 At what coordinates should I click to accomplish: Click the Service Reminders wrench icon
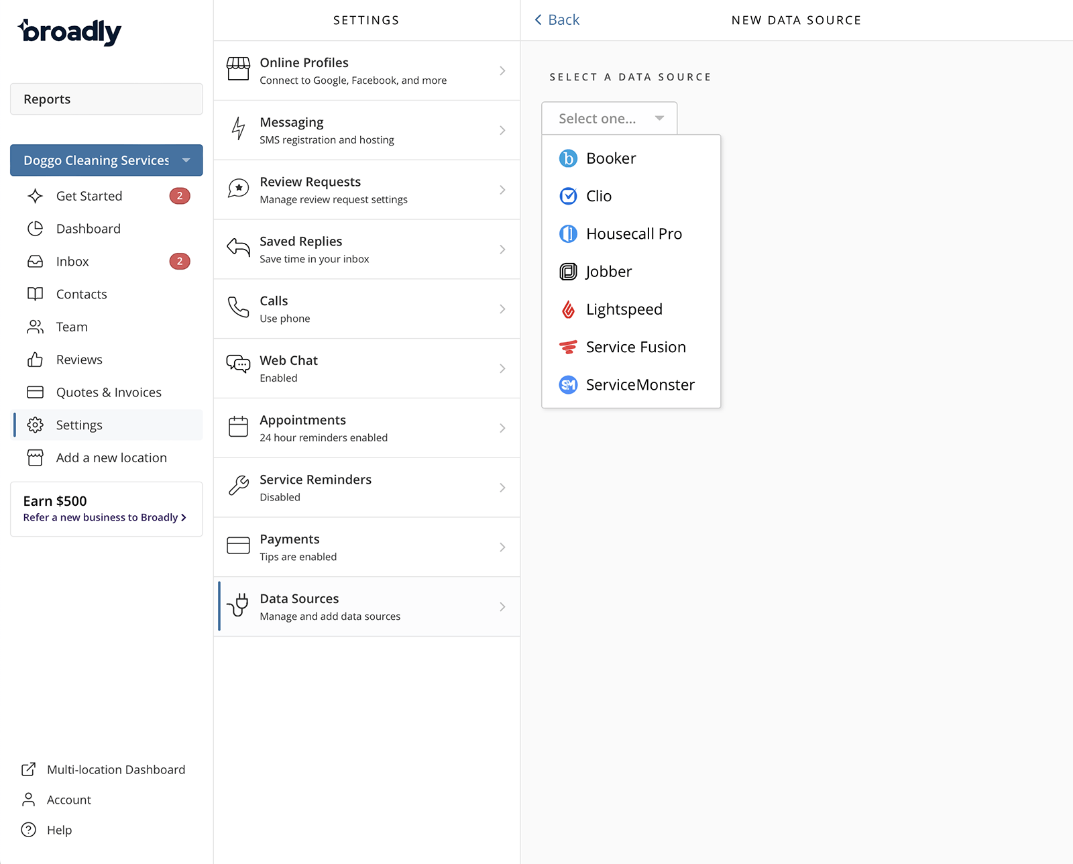click(238, 486)
